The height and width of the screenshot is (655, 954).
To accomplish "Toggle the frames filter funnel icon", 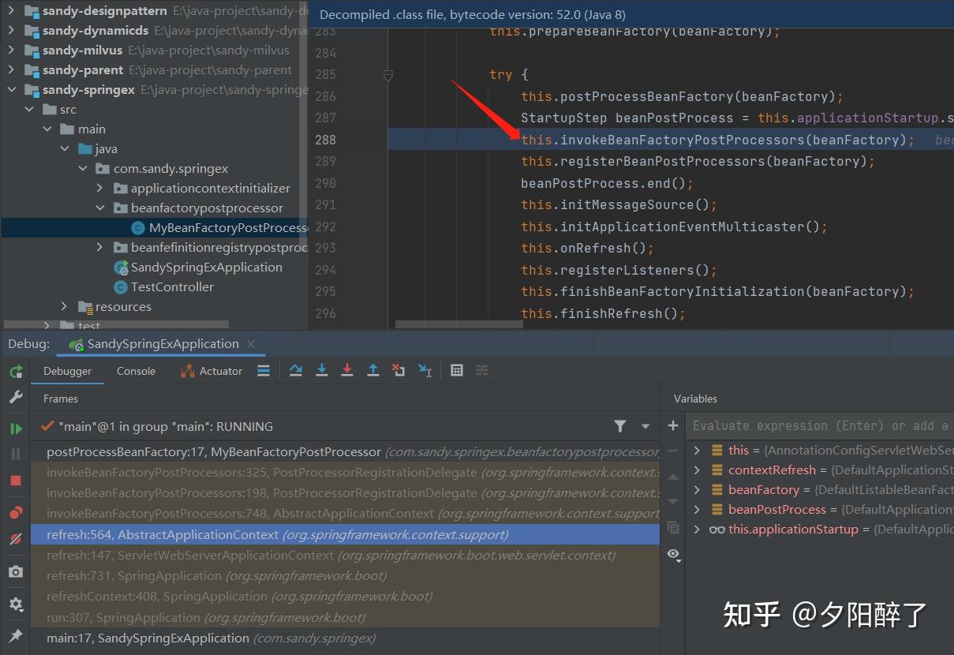I will point(620,425).
